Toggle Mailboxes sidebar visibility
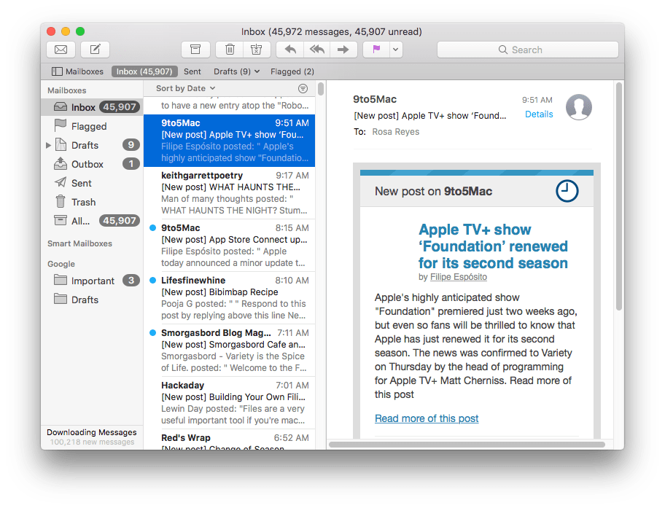This screenshot has height=508, width=665. (x=77, y=71)
